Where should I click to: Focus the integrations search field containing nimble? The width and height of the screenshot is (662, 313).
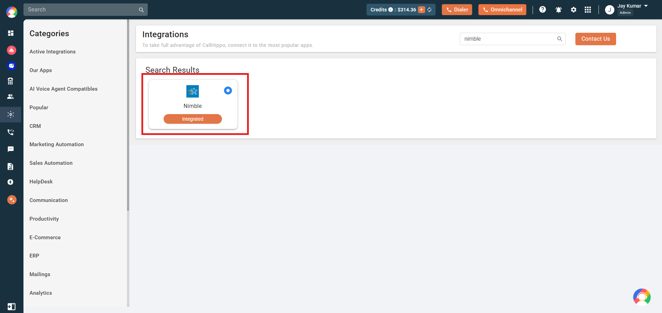click(513, 39)
